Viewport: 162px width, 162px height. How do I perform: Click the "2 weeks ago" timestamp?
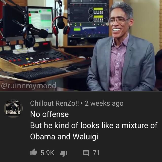coord(104,103)
